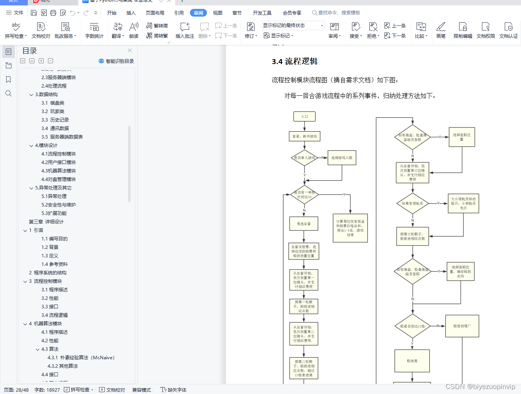Click 智能识别目录 button
The width and height of the screenshot is (521, 394).
coord(116,61)
